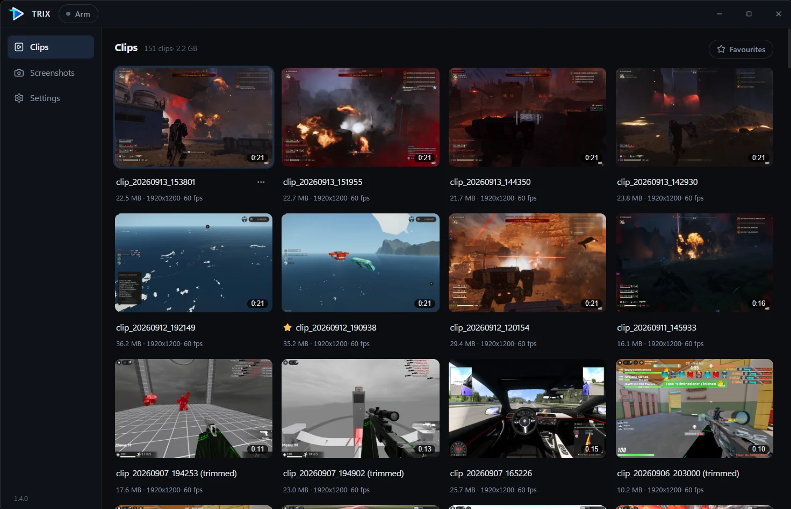The height and width of the screenshot is (509, 791).
Task: Click the Screenshots camera icon
Action: point(19,73)
